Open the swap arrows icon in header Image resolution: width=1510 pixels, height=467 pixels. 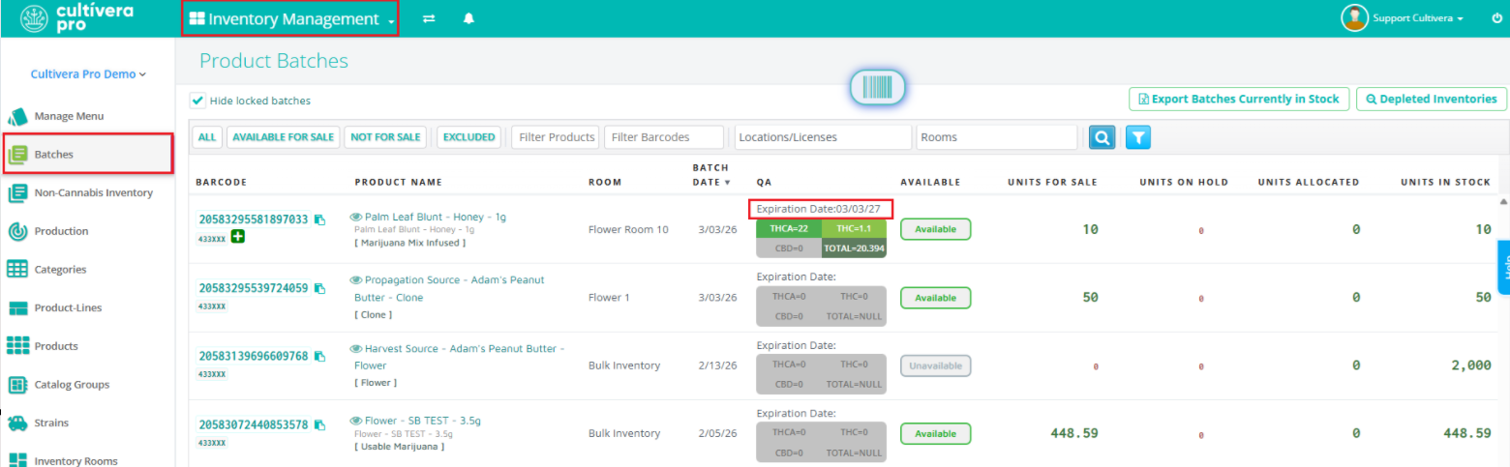pos(429,19)
